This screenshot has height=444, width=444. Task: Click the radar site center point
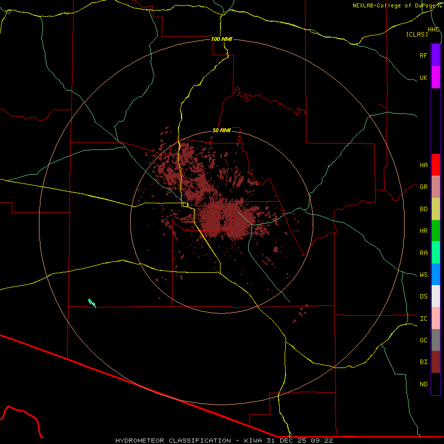pyautogui.click(x=222, y=222)
